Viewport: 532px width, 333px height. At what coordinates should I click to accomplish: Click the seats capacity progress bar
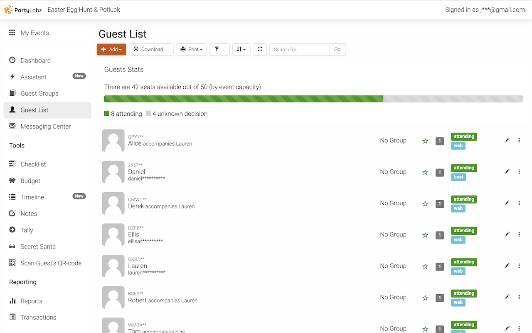[x=313, y=99]
